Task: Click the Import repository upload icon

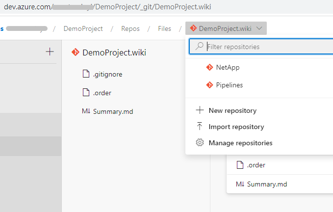Action: point(200,127)
